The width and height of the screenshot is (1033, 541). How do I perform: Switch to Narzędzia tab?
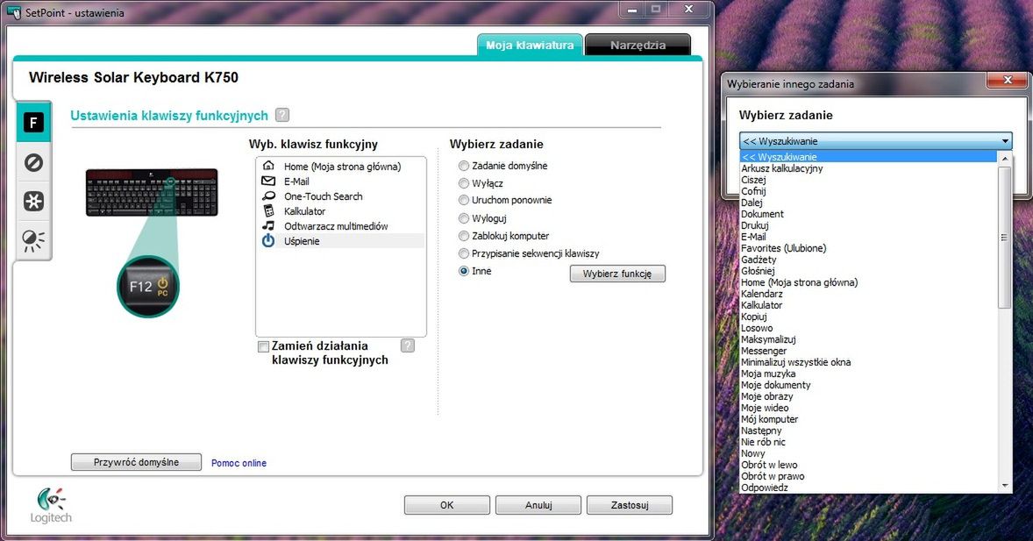pos(638,45)
